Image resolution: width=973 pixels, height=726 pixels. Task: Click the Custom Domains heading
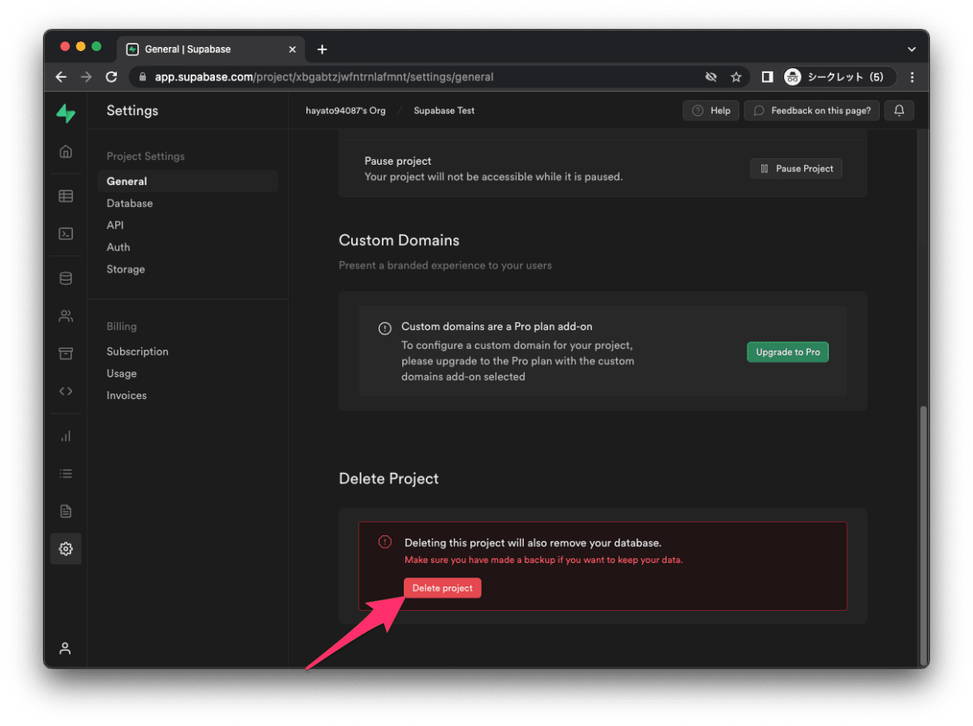tap(399, 240)
